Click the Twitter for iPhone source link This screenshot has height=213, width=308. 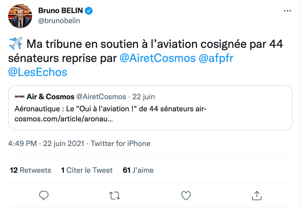(x=120, y=144)
